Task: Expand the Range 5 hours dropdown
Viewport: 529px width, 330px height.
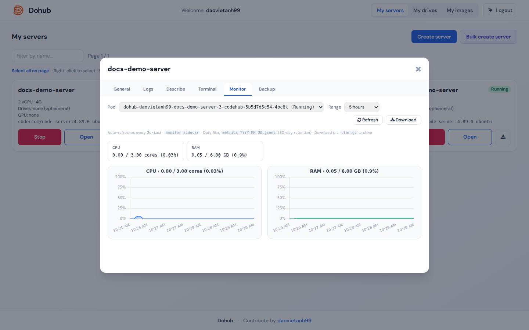Action: coord(362,107)
